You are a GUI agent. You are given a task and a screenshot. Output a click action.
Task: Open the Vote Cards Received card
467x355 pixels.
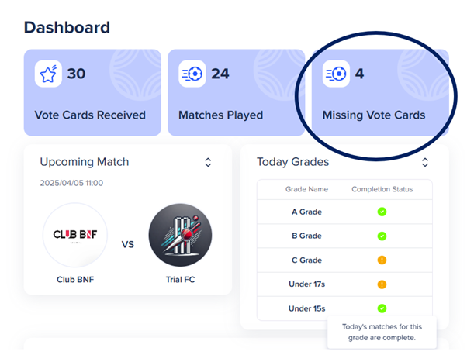92,93
